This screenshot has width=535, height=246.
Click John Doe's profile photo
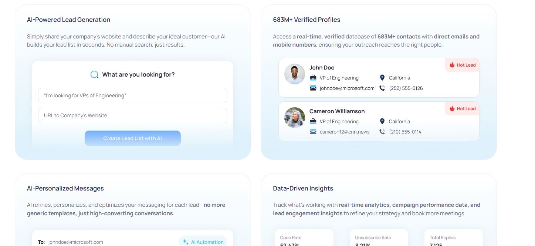[x=294, y=74]
